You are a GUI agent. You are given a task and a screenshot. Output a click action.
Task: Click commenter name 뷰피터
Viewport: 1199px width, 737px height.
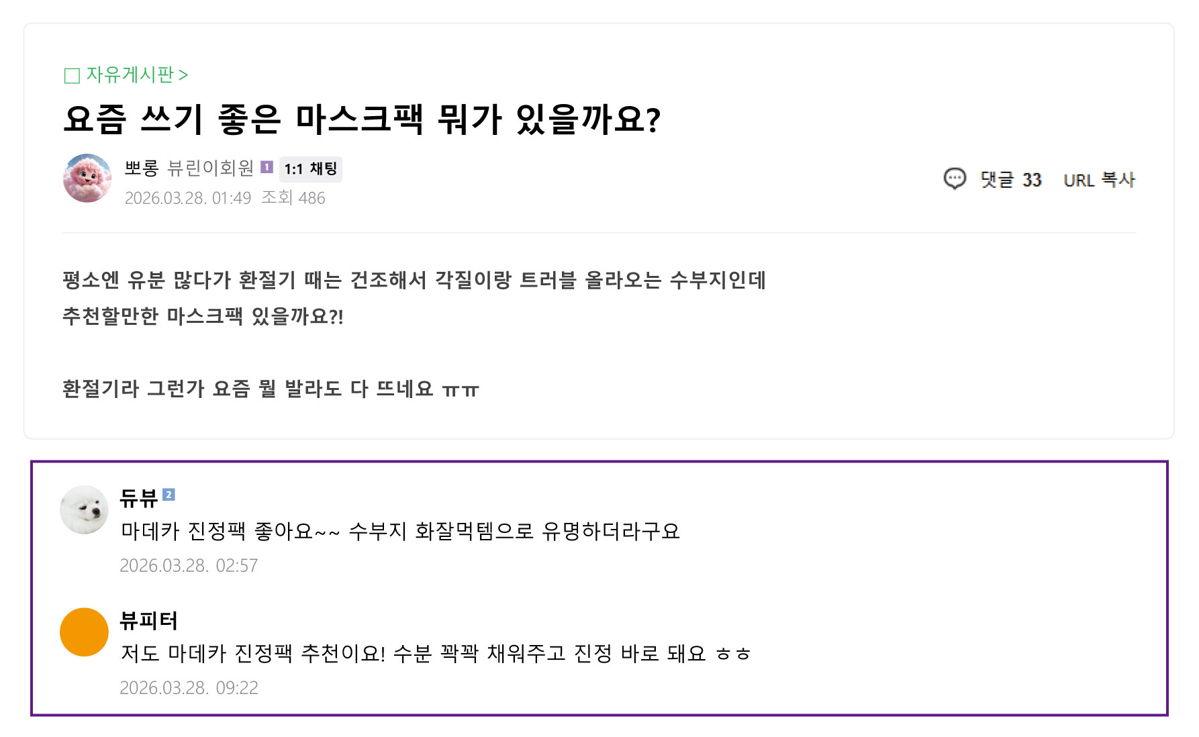(148, 620)
